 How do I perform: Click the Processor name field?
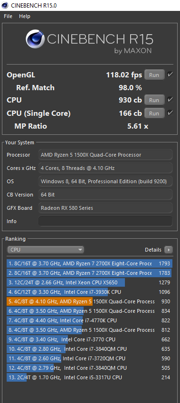pos(105,155)
